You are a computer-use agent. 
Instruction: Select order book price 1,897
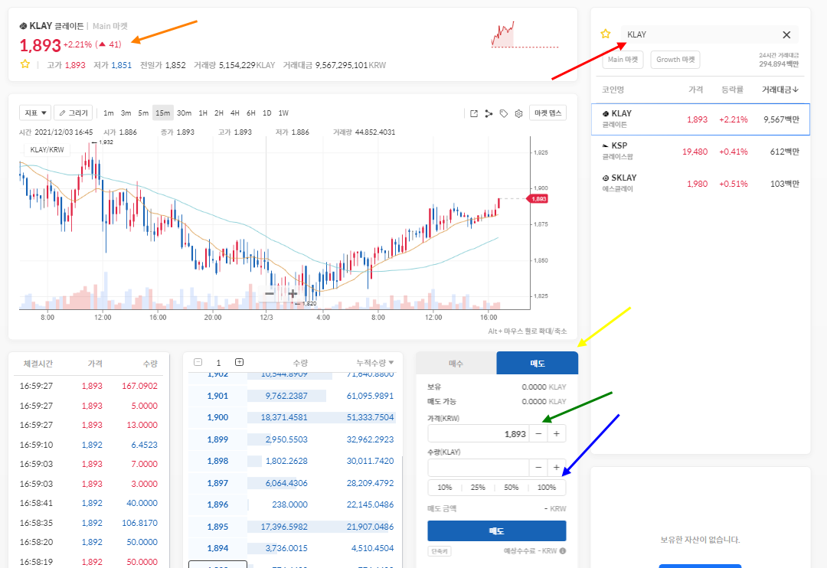[217, 483]
